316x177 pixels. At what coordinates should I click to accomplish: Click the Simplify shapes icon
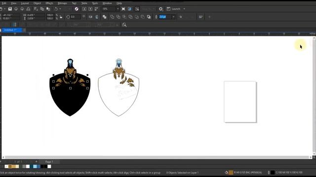click(130, 17)
